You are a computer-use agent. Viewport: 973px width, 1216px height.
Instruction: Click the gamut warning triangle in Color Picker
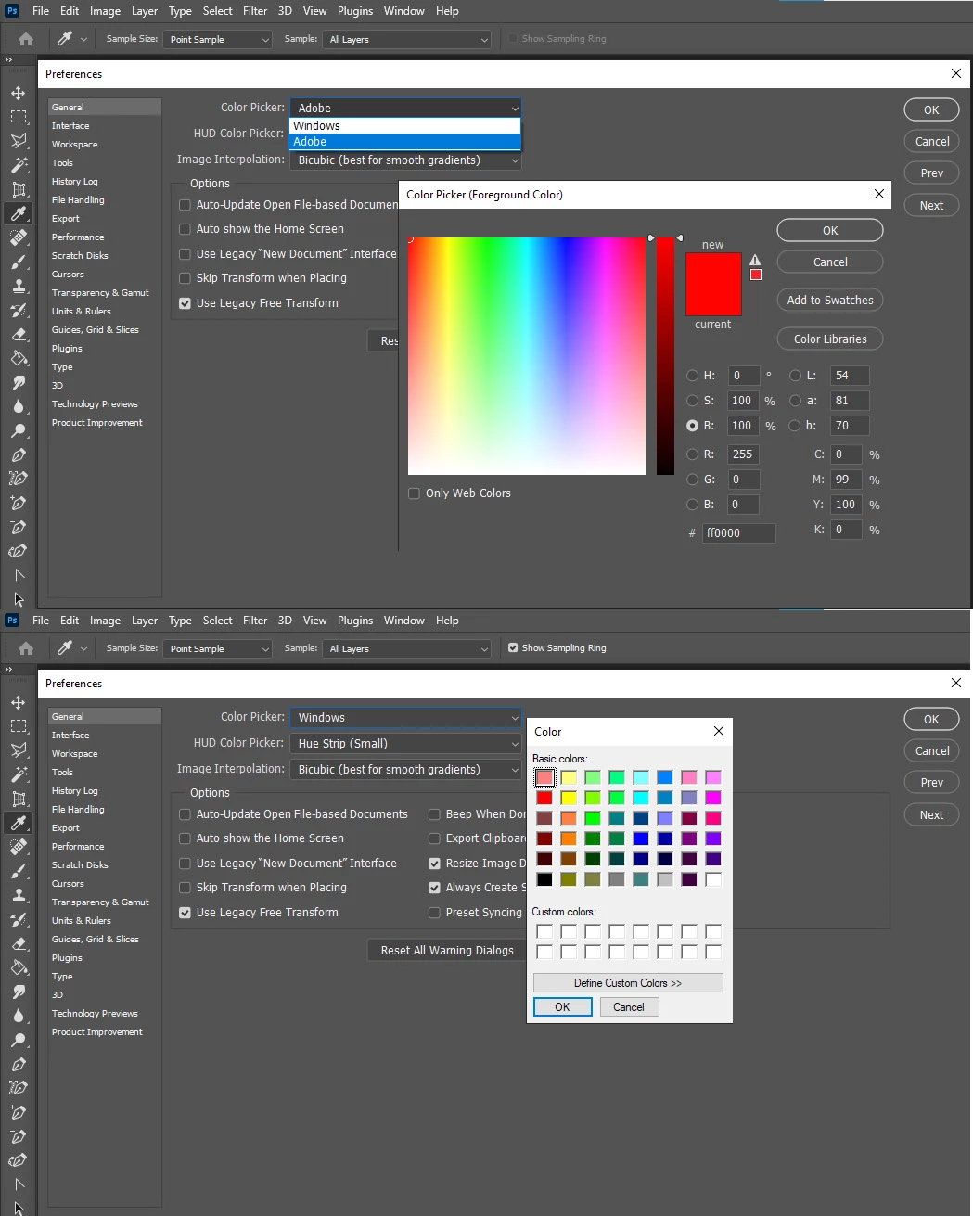755,261
